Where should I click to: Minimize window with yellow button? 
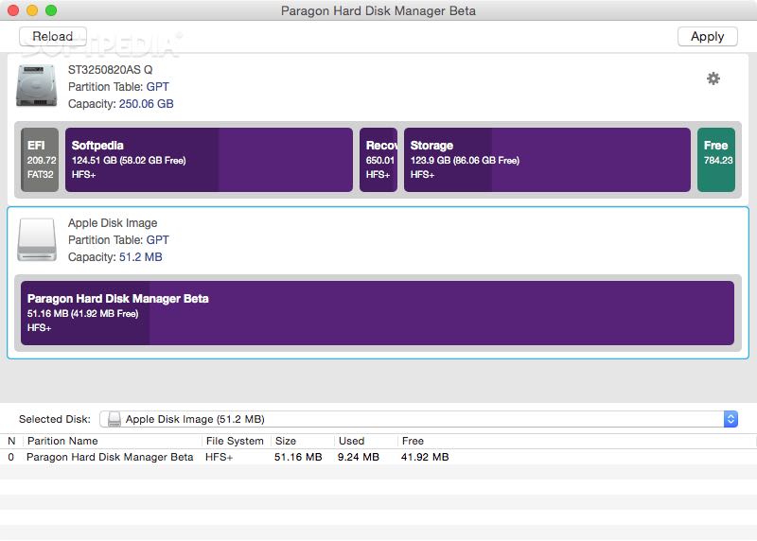[32, 10]
